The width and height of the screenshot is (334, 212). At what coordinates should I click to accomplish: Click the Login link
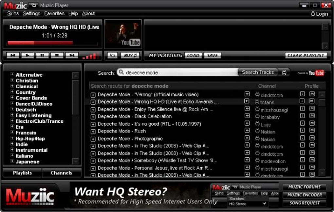(x=319, y=14)
